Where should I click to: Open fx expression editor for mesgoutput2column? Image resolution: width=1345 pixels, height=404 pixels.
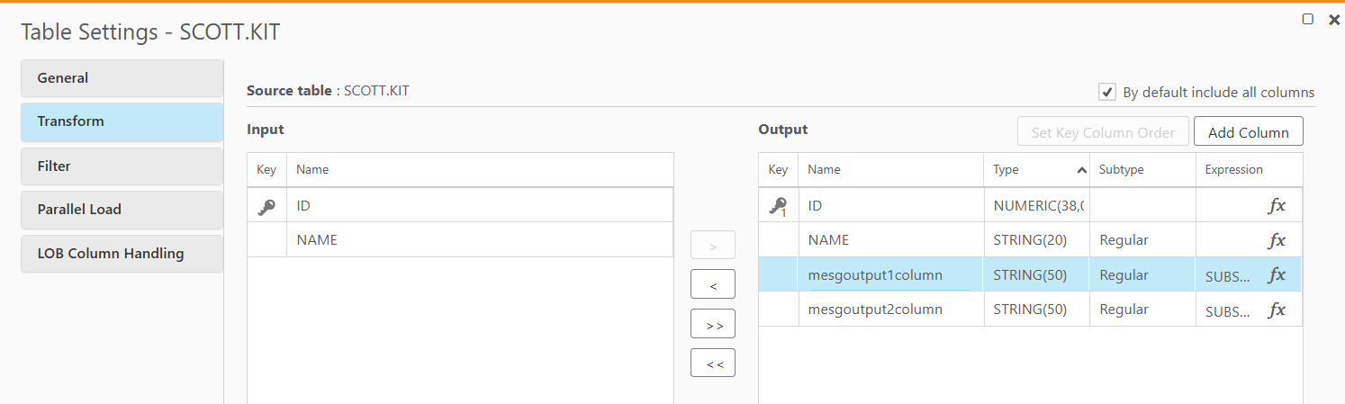pos(1276,310)
